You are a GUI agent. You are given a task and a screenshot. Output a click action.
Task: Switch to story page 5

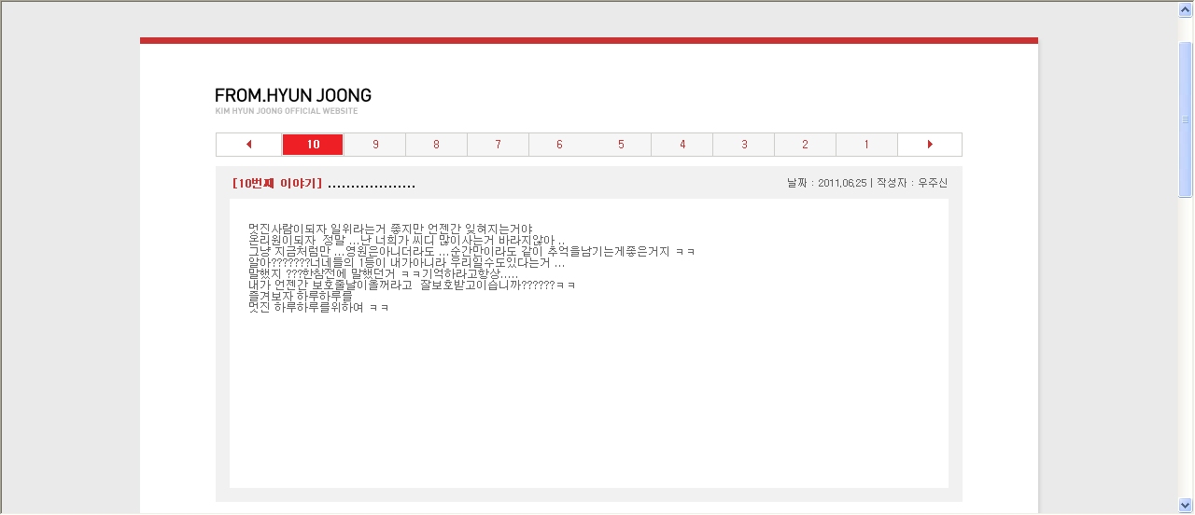pos(621,145)
